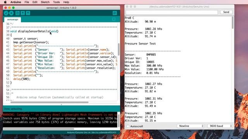Click the serial monitor message input field

[172, 12]
